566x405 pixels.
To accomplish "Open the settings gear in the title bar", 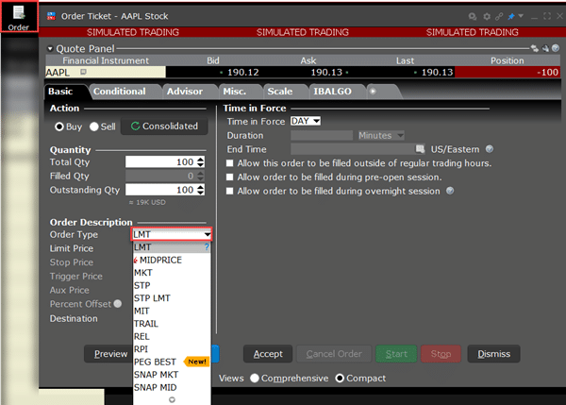I will point(485,17).
